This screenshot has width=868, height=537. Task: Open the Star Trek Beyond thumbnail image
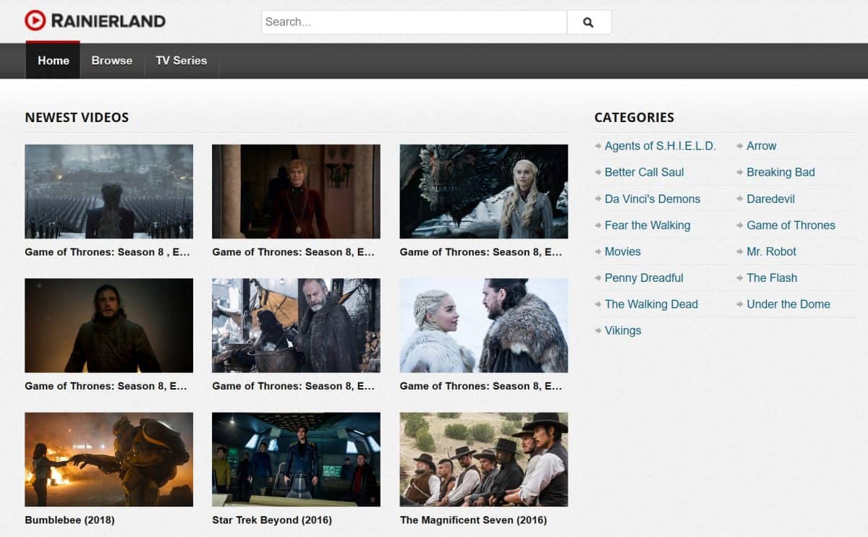[296, 460]
